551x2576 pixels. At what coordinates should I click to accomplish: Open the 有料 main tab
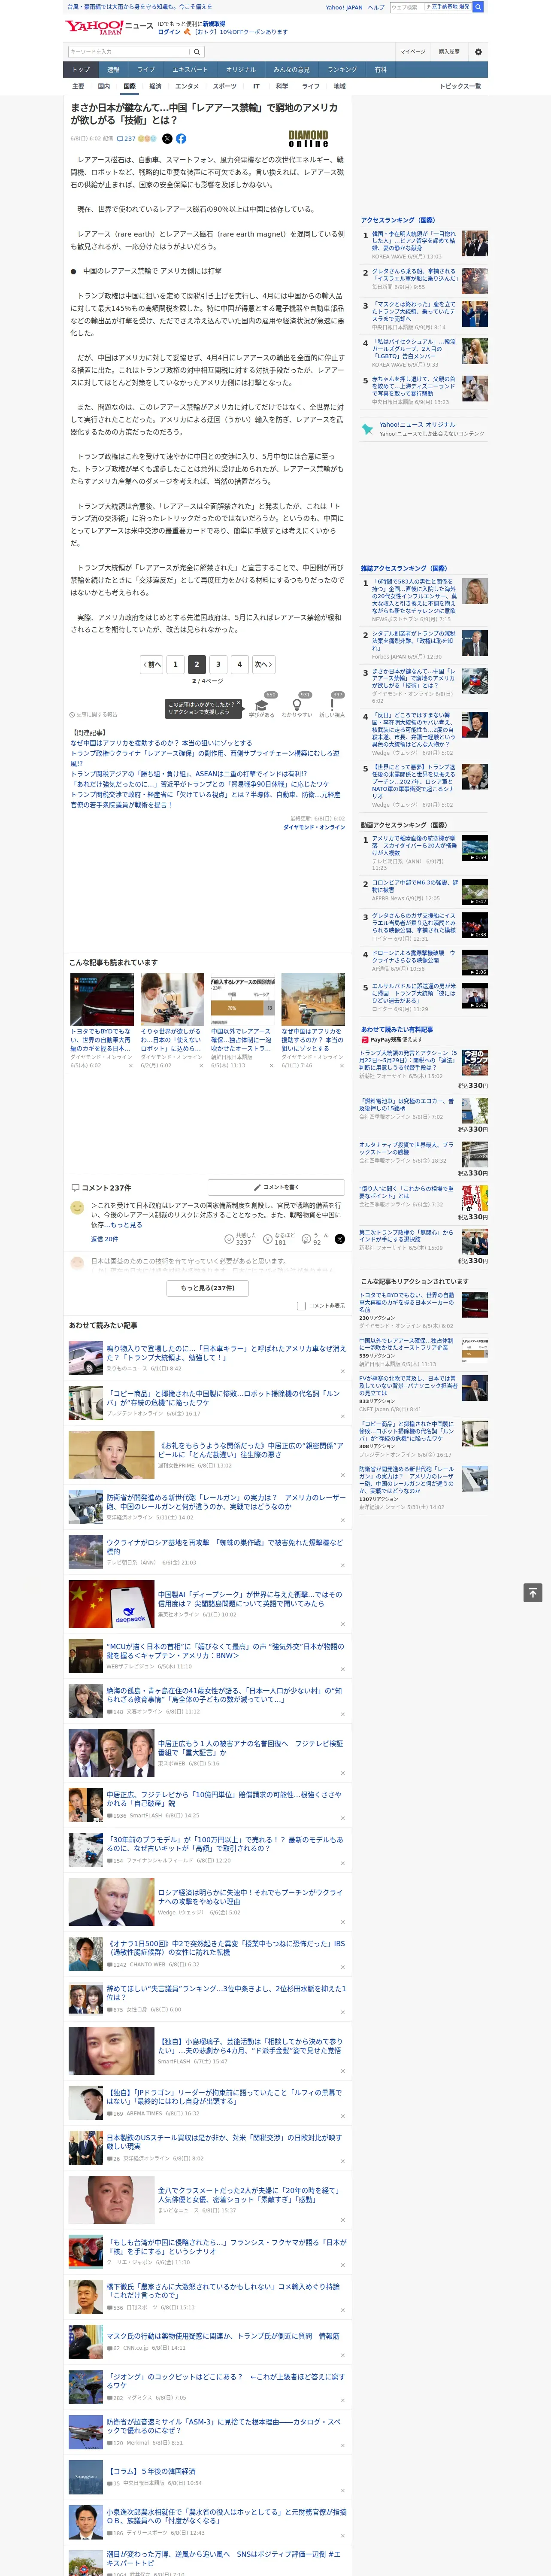pyautogui.click(x=380, y=70)
